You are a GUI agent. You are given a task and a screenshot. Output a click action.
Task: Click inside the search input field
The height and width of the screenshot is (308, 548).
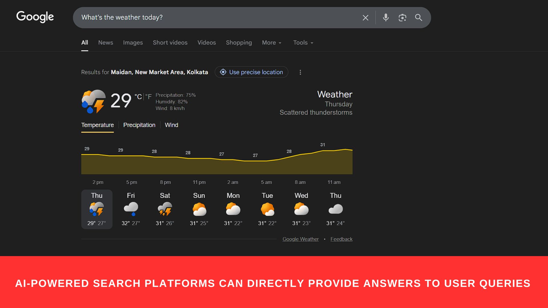coord(200,17)
